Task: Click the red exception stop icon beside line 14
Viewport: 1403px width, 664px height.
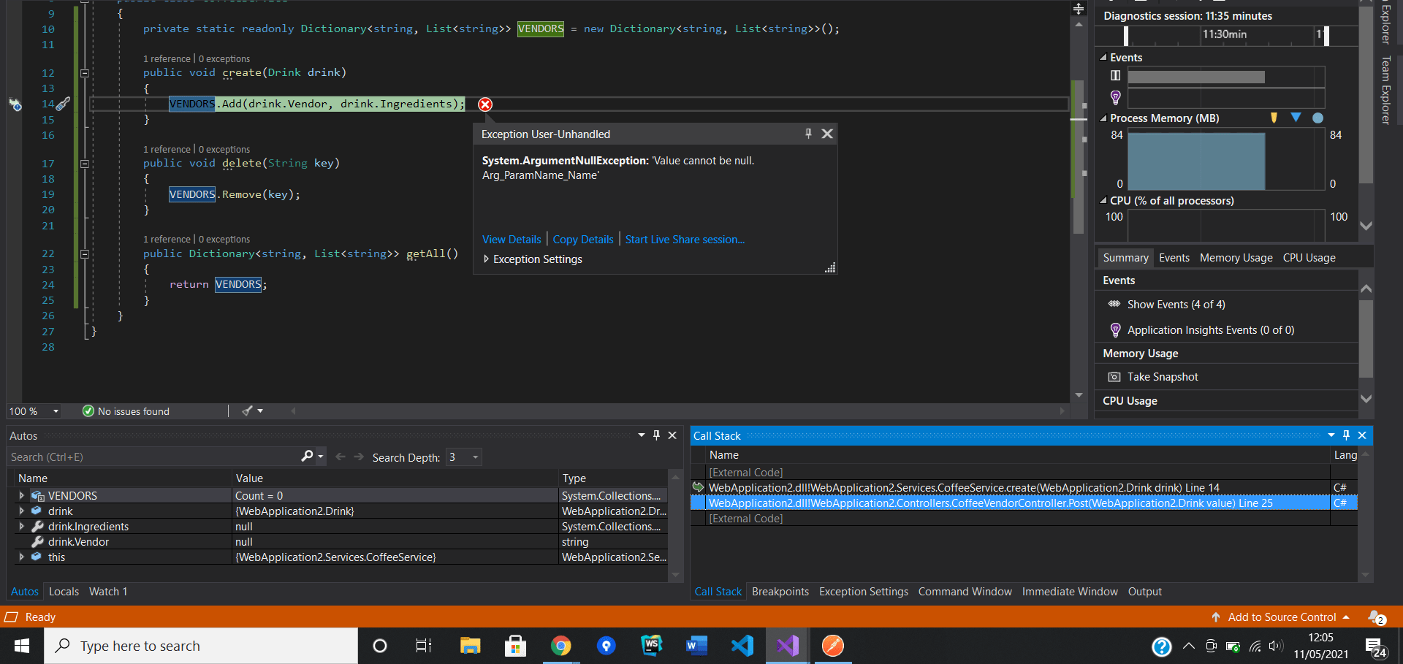Action: tap(484, 104)
